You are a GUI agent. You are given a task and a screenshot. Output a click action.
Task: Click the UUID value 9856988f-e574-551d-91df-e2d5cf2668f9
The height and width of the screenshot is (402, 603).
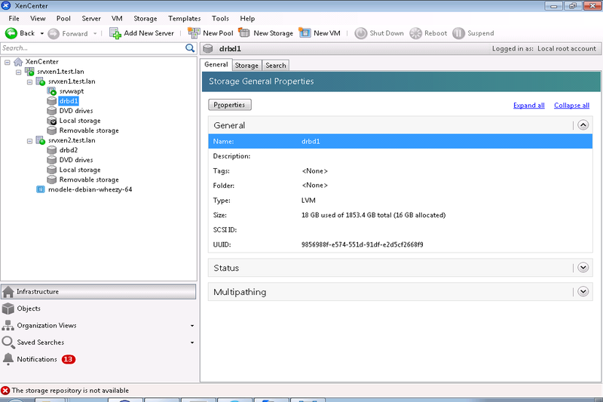pos(363,244)
